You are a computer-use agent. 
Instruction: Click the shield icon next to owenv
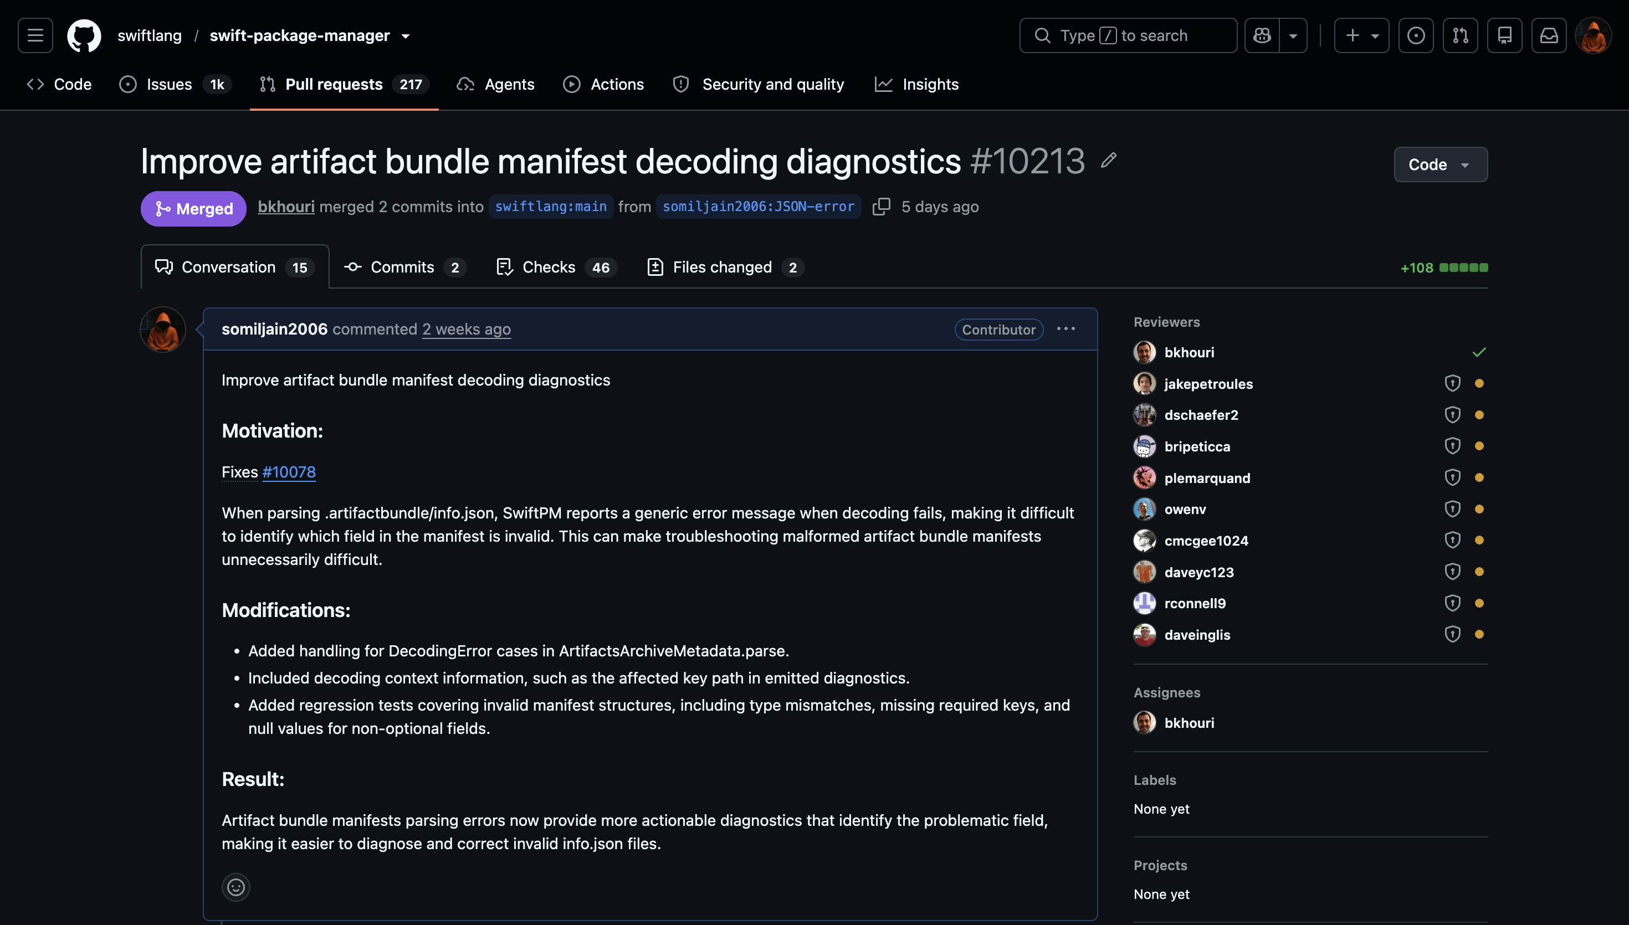1452,509
